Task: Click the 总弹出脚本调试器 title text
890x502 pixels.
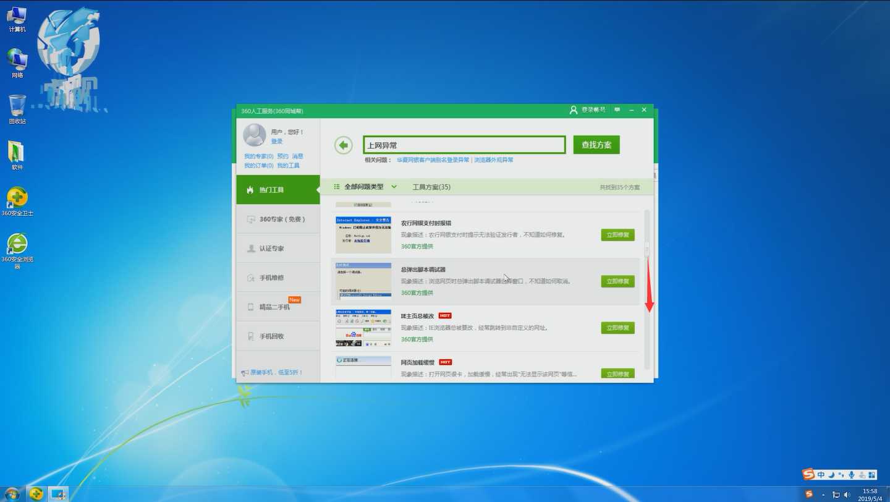Action: (x=423, y=270)
